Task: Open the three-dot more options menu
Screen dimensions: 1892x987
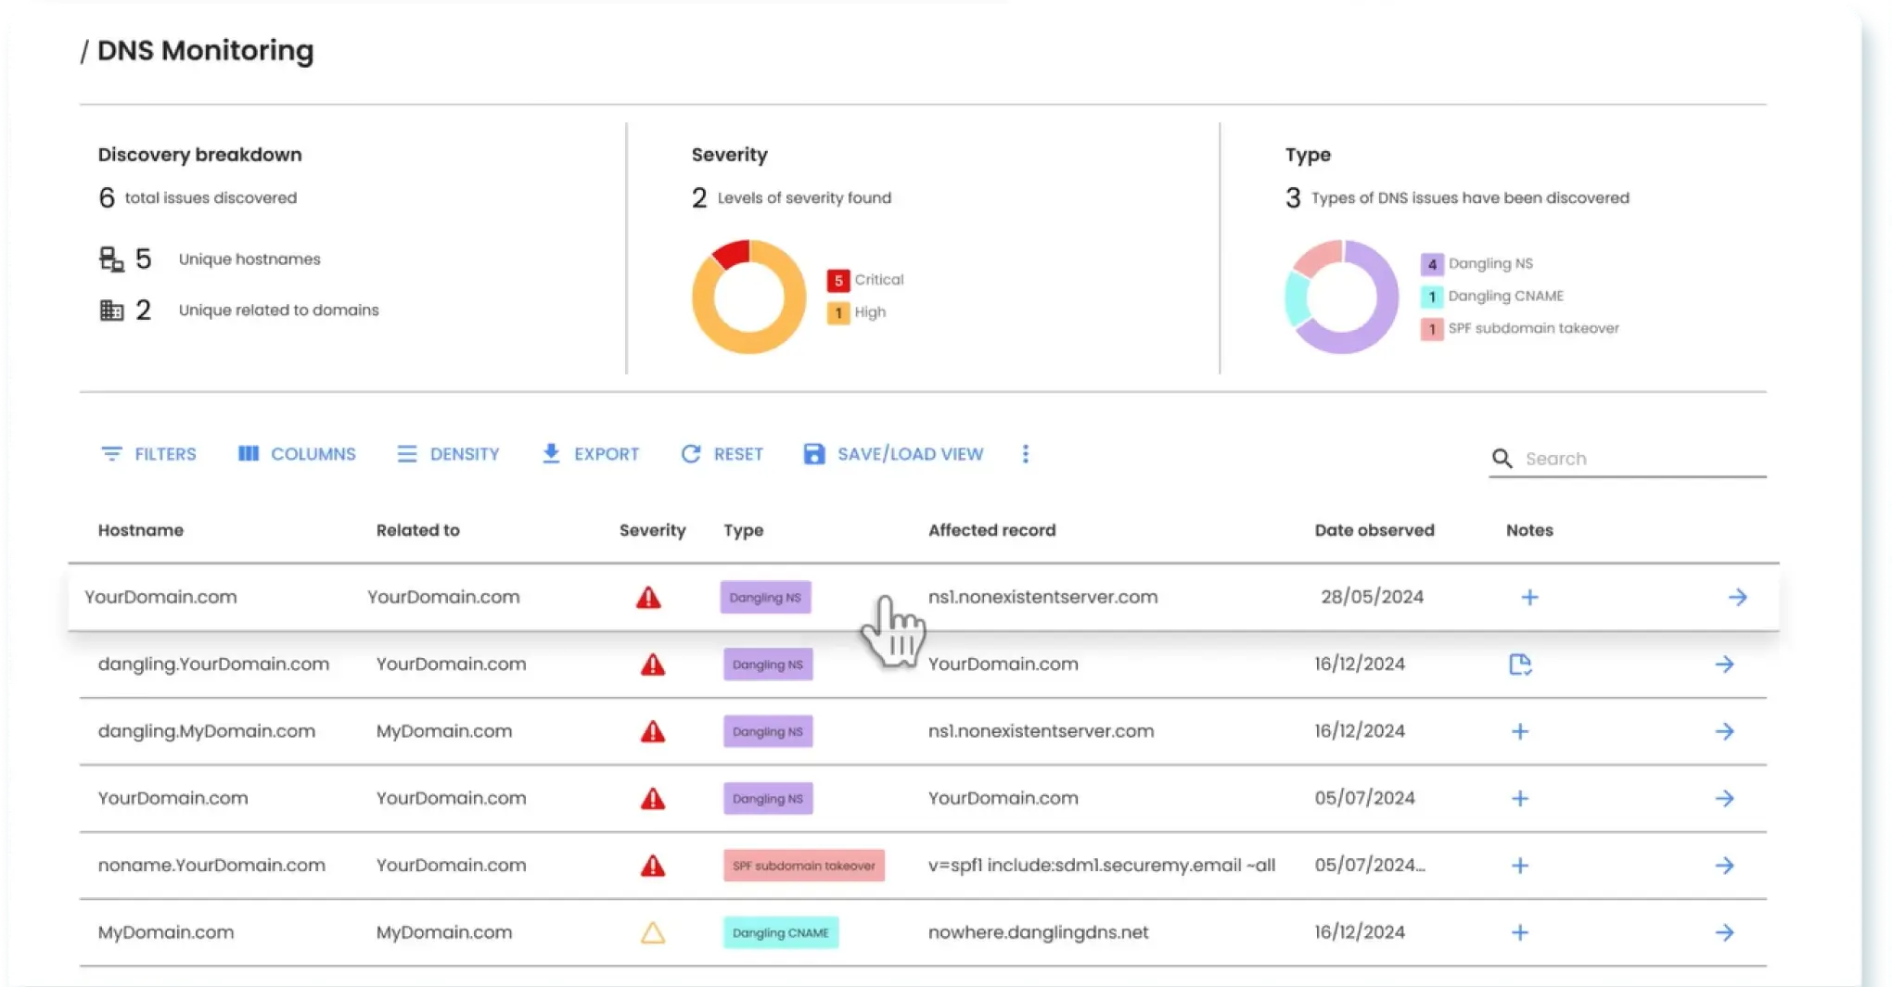Action: point(1025,454)
